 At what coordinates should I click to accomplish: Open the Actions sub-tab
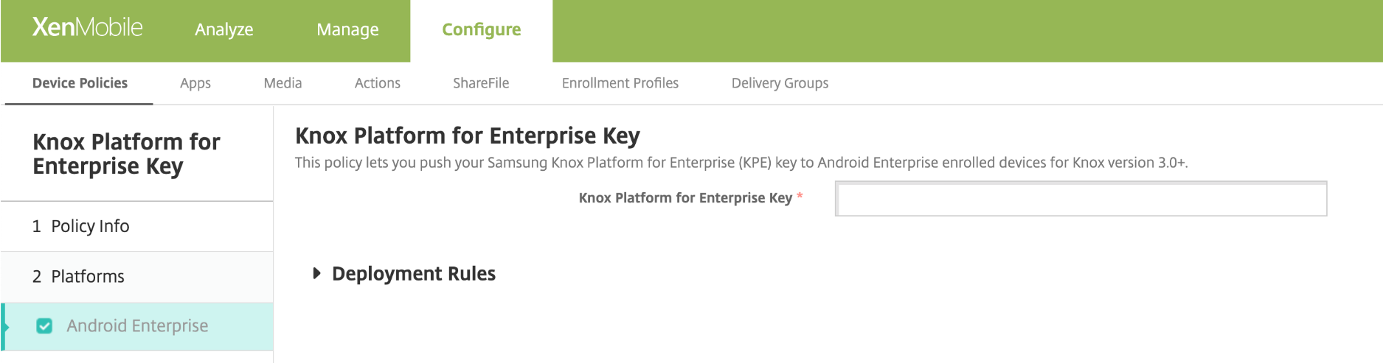(377, 83)
